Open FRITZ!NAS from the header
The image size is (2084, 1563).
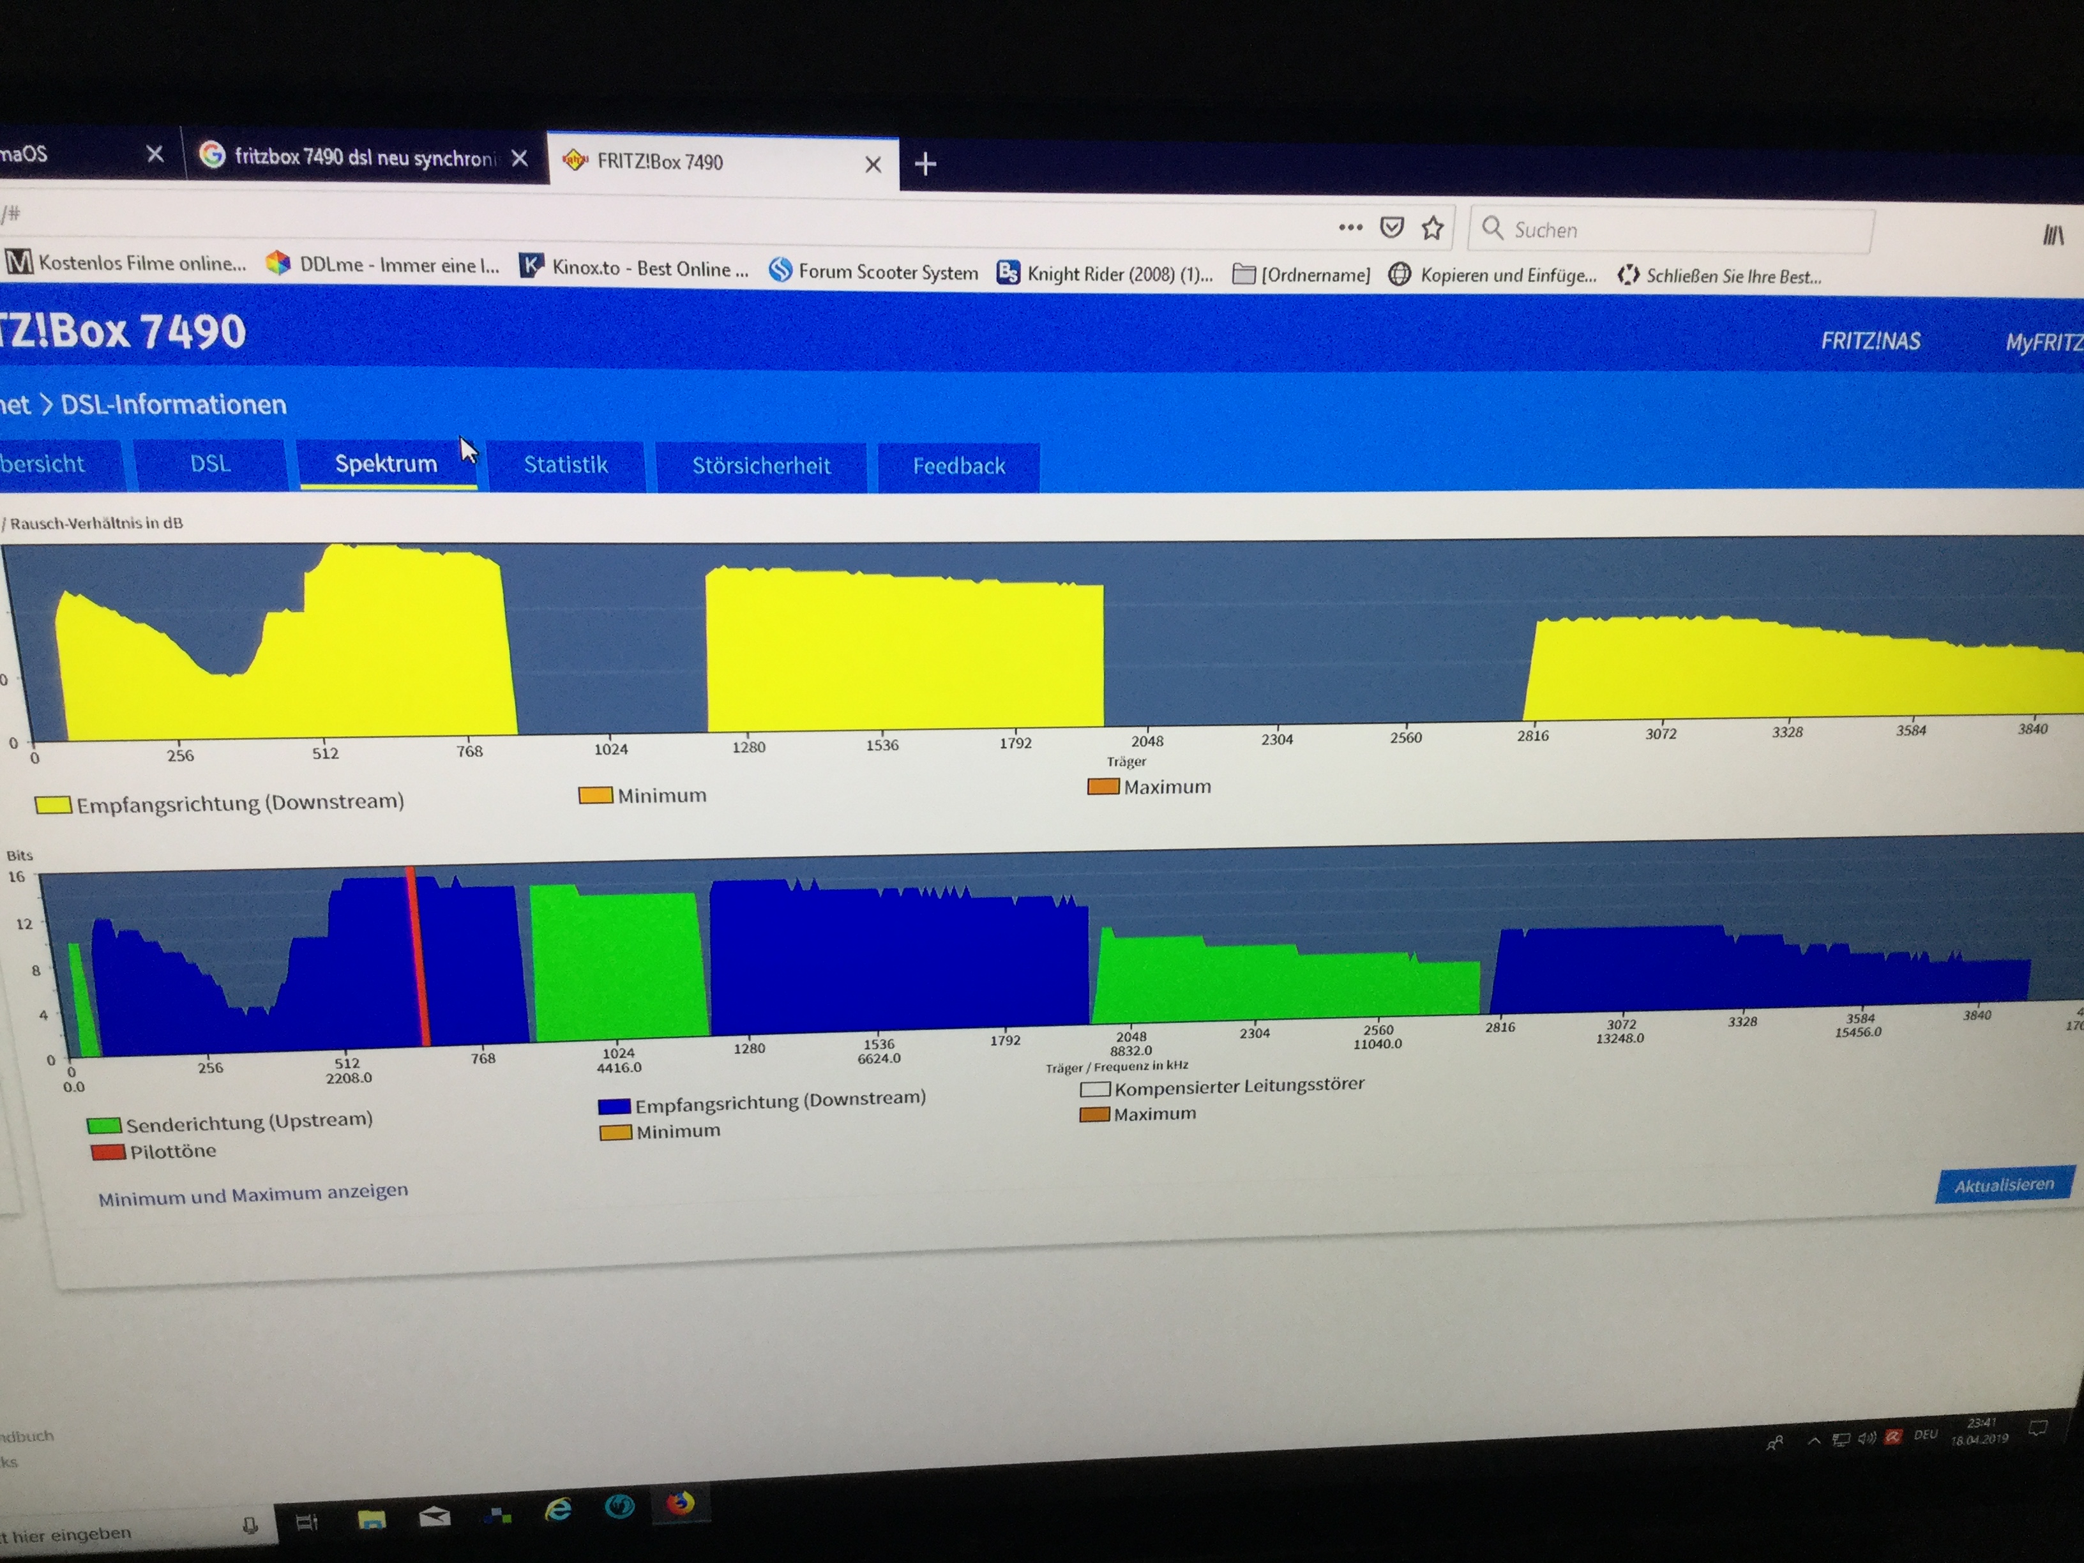[1869, 341]
